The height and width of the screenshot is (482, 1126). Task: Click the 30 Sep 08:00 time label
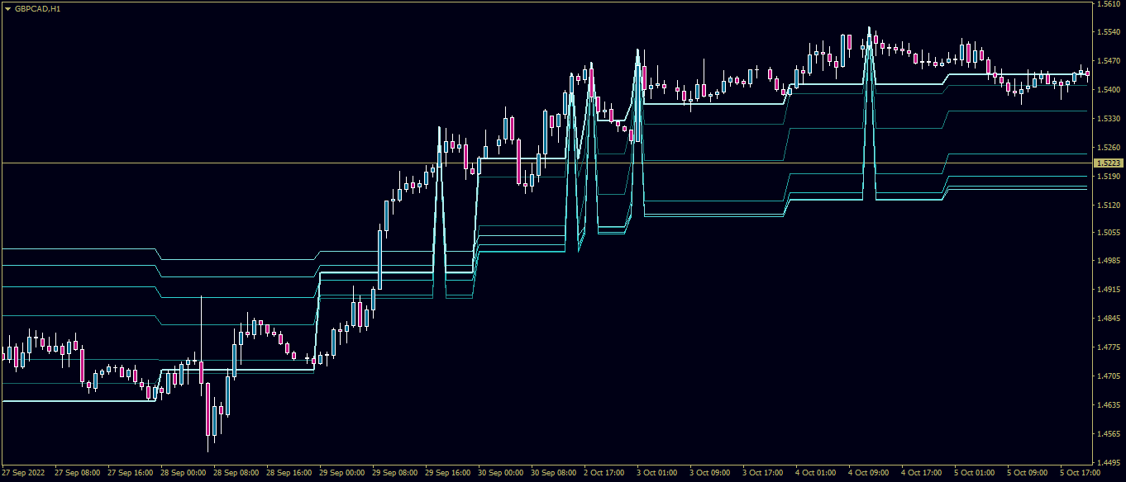pyautogui.click(x=554, y=474)
